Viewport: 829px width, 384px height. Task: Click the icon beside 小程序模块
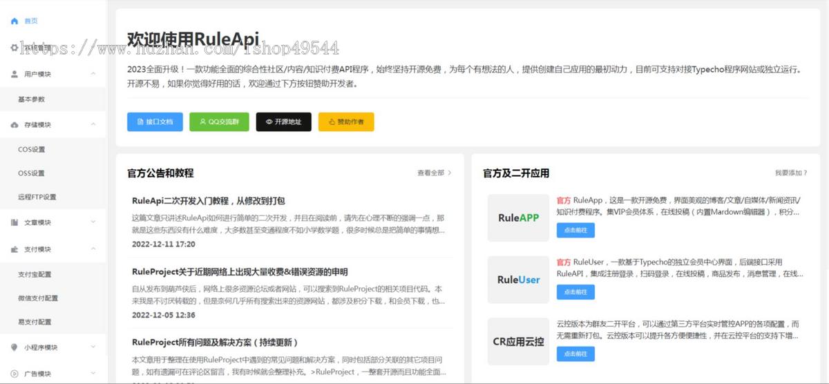pos(15,347)
